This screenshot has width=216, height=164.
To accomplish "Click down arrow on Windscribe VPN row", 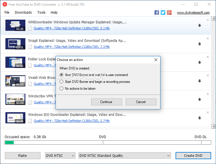I will (199, 99).
